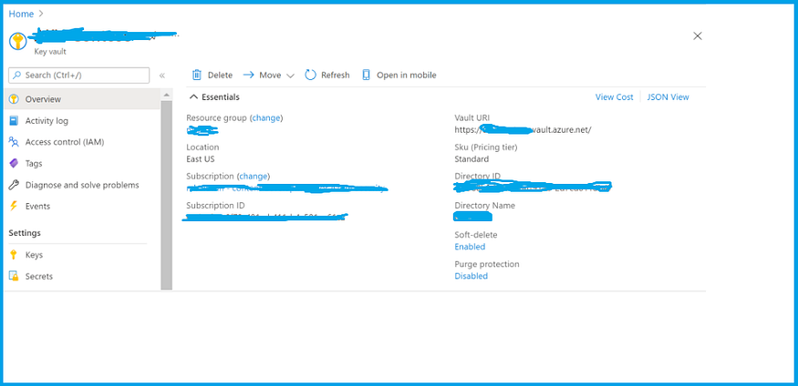Click the purple Tags icon
Image resolution: width=798 pixels, height=386 pixels.
[x=15, y=164]
